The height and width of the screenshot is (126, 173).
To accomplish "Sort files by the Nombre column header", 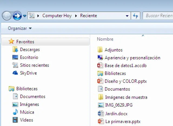I will (x=105, y=39).
